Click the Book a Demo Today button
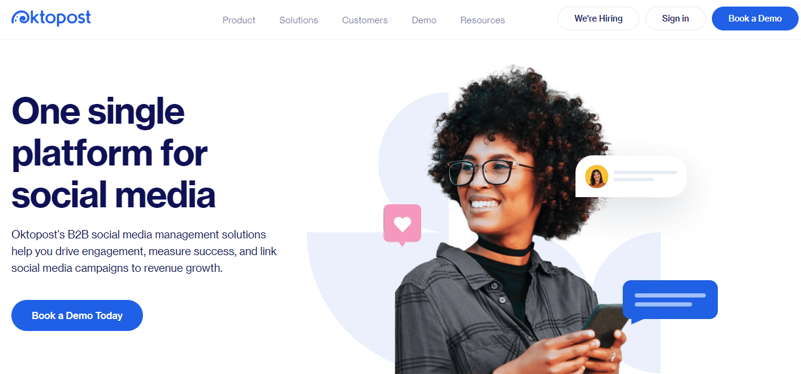Image resolution: width=801 pixels, height=374 pixels. pyautogui.click(x=77, y=315)
